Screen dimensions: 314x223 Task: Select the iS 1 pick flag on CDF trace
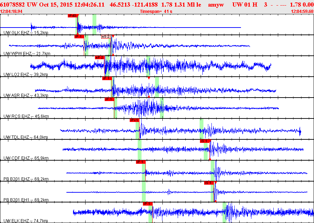pyautogui.click(x=205, y=141)
